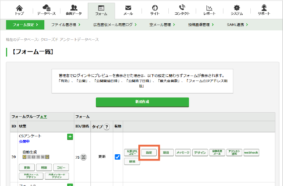Viewport: 283px width, 186px height.
Task: Open the レポート chart icon
Action: click(x=210, y=10)
